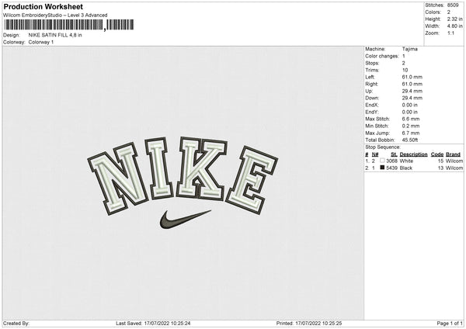Click the Color changes value
Viewport: 466px width, 329px height.
pos(404,56)
